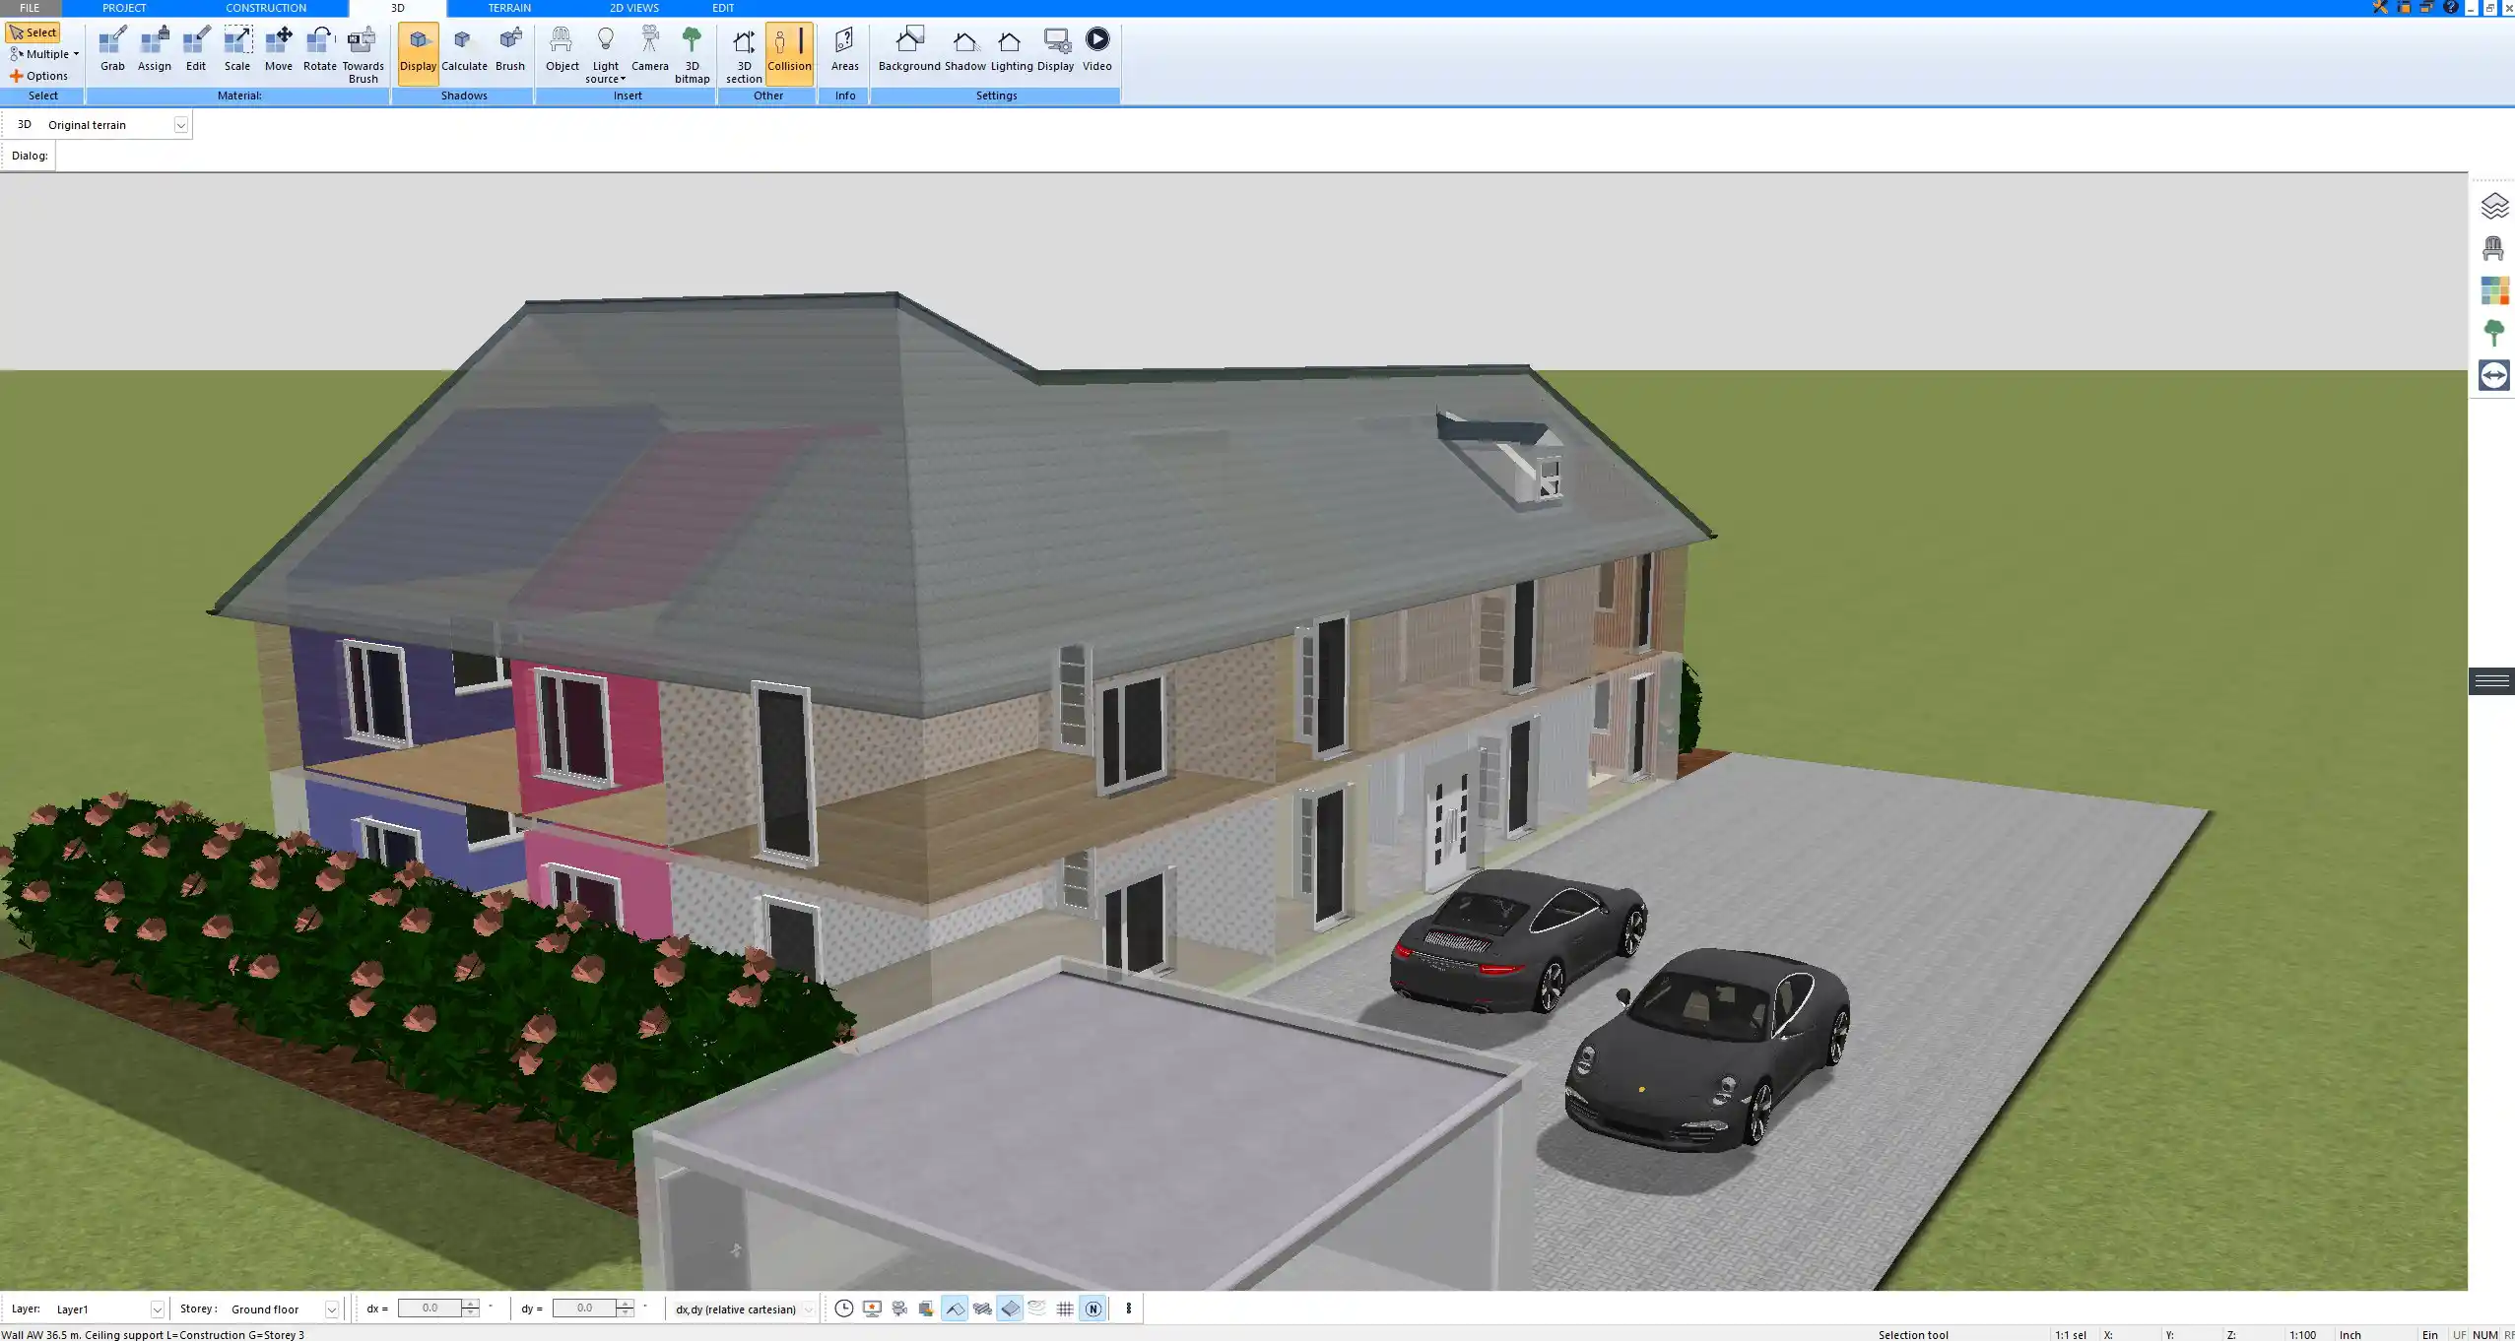This screenshot has height=1341, width=2515.
Task: Increase the dx value stepper
Action: (471, 1304)
